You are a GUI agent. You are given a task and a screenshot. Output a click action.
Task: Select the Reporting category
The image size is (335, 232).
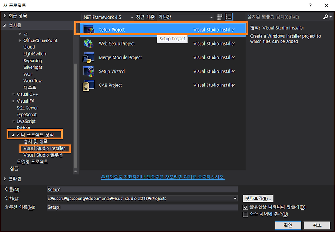click(33, 60)
